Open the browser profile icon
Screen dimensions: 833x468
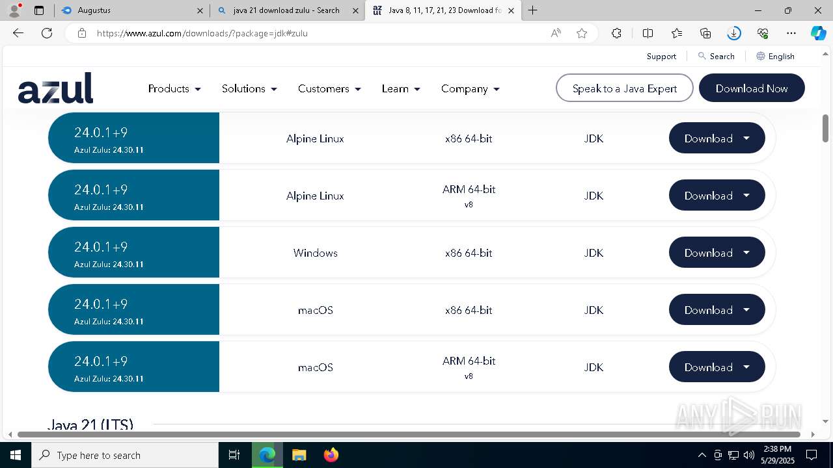(14, 10)
